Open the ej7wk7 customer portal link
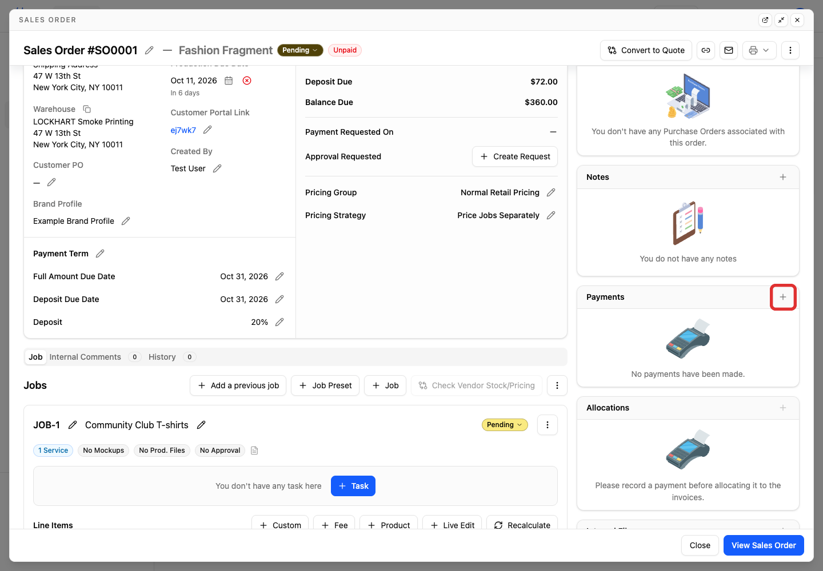The height and width of the screenshot is (571, 823). coord(183,130)
